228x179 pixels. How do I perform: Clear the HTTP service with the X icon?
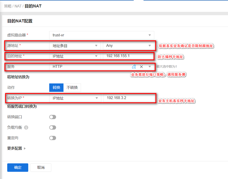141,67
